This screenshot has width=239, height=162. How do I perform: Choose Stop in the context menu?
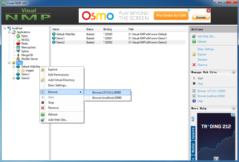62,102
